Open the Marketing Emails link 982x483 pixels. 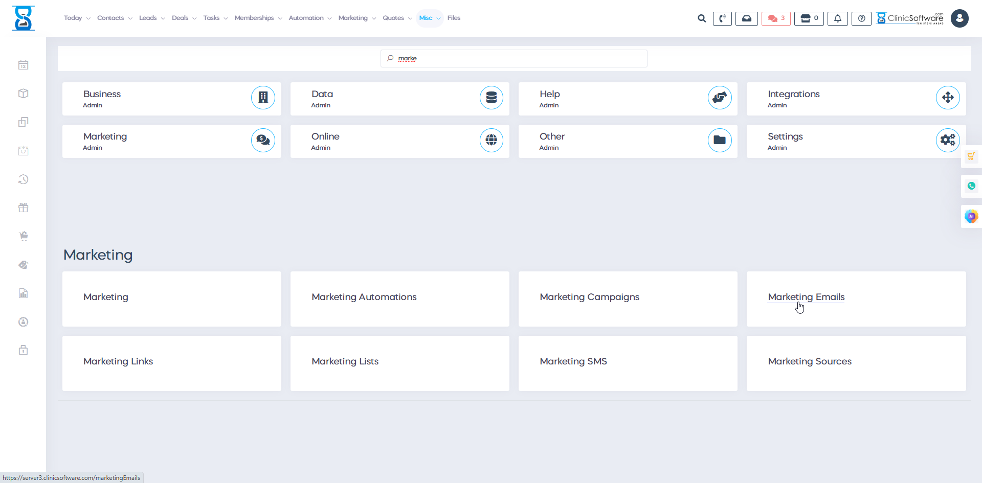click(806, 297)
